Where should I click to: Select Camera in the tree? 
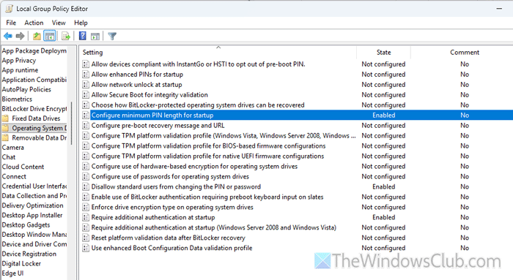12,148
